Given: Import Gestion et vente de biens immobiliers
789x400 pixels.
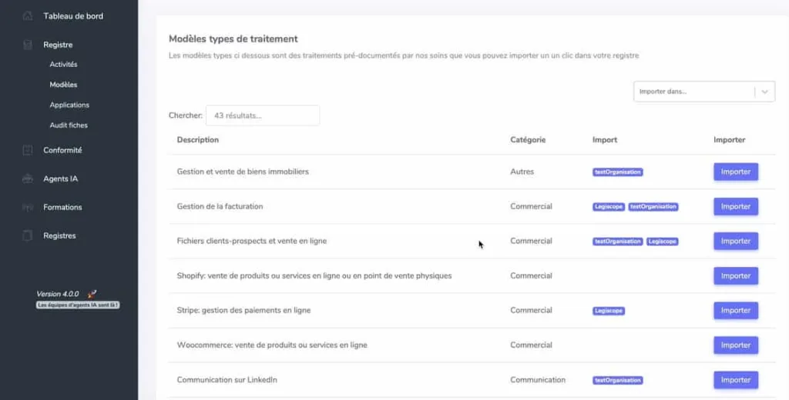Looking at the screenshot, I should click(735, 172).
